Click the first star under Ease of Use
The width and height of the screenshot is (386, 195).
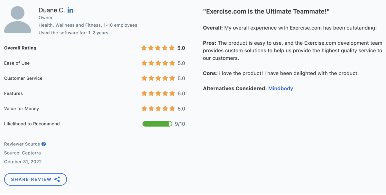144,63
